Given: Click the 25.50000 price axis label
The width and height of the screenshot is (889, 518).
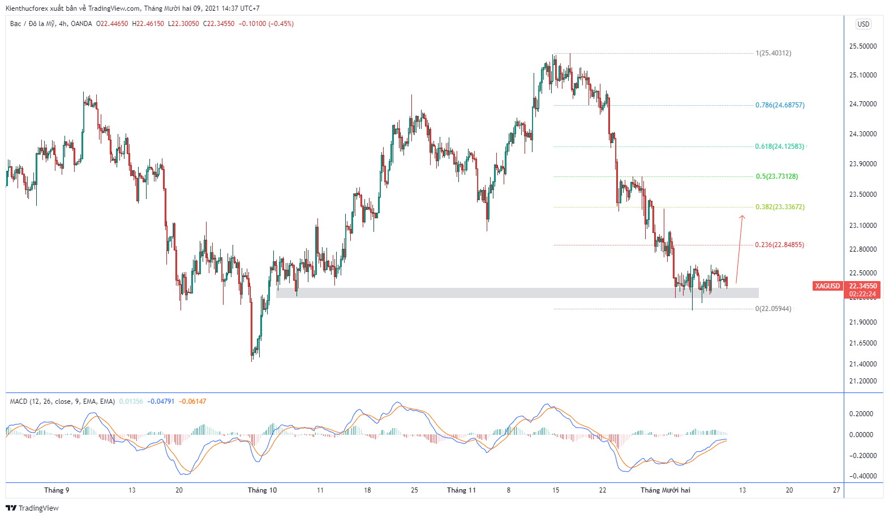Looking at the screenshot, I should (863, 46).
